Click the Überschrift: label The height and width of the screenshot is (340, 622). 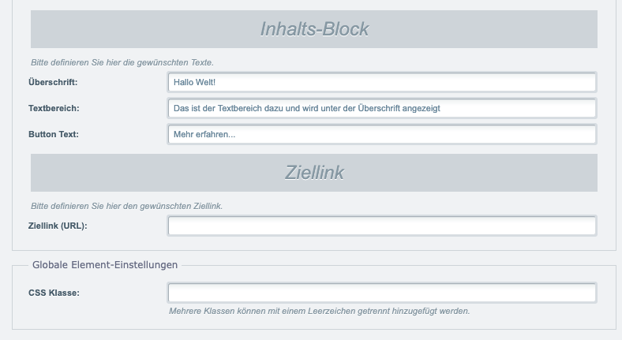point(53,82)
